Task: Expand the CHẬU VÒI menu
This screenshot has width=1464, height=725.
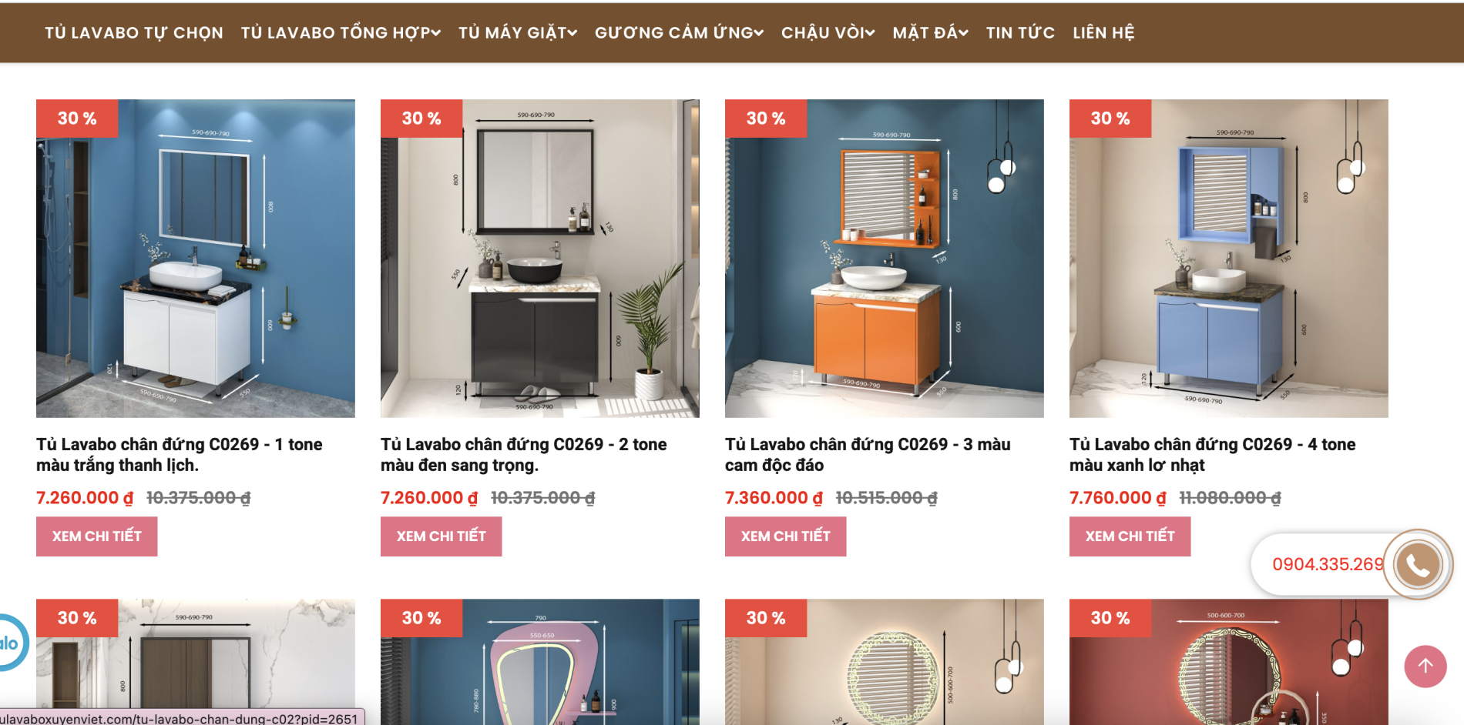Action: 828,32
